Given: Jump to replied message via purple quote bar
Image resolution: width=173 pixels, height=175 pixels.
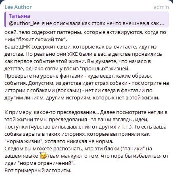Looking at the screenshot, I should point(5,19).
